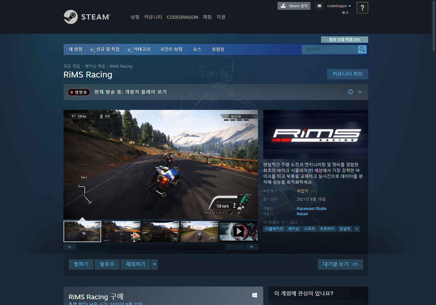Open the codedragon account dropdown
This screenshot has height=305, width=436.
click(x=339, y=6)
